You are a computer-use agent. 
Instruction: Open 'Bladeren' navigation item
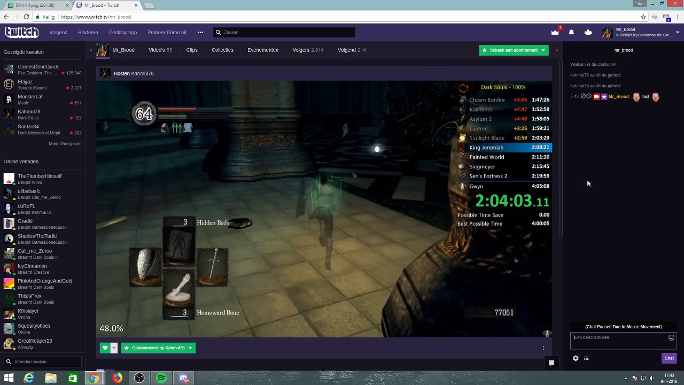coord(88,32)
